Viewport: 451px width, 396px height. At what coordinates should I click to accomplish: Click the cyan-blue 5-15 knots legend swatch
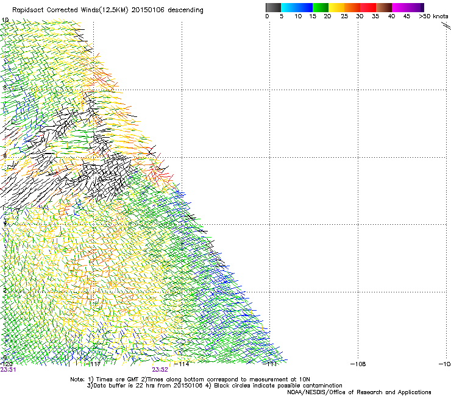[x=297, y=7]
